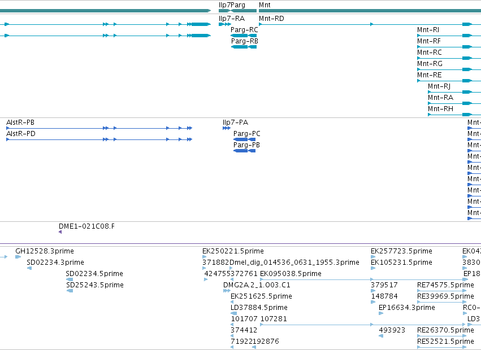Select the GH12528.3prime EST label
This screenshot has width=481, height=350.
pos(45,251)
